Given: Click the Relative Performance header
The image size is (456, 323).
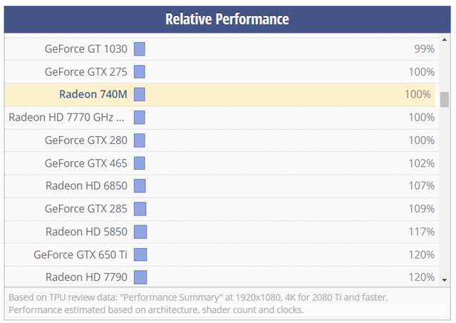Looking at the screenshot, I should pyautogui.click(x=227, y=19).
